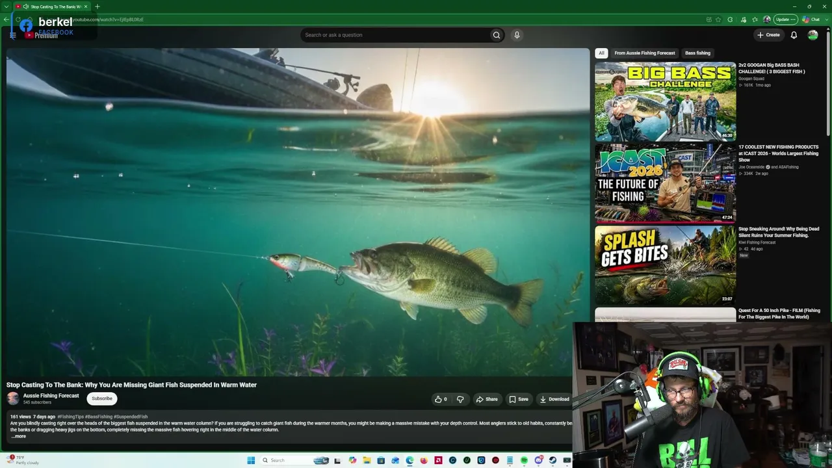Viewport: 832px width, 468px height.
Task: Add this page to browser favorites
Action: 718,19
